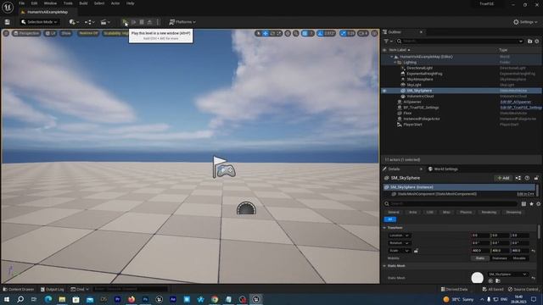The image size is (543, 305).
Task: Collapse the HumanVsAiExampleMap root in Outliner
Action: 392,57
